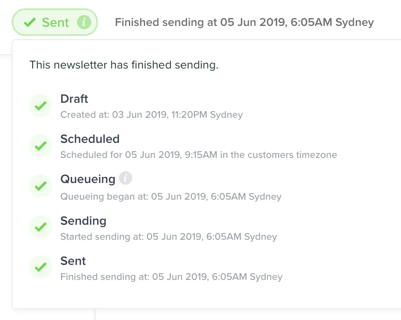Click the checkmark icon beside Sending

click(40, 227)
